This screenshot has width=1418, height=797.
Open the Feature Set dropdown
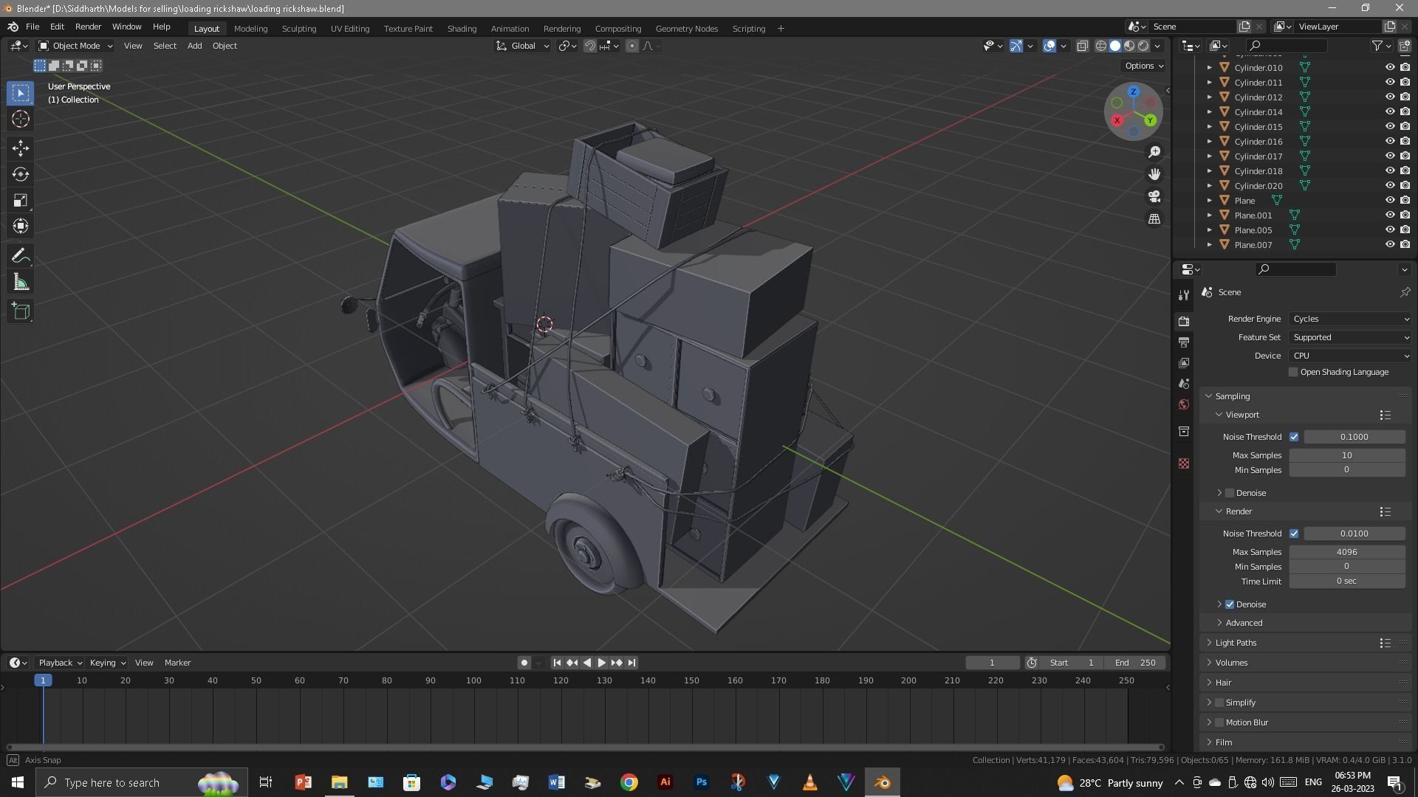click(1350, 337)
